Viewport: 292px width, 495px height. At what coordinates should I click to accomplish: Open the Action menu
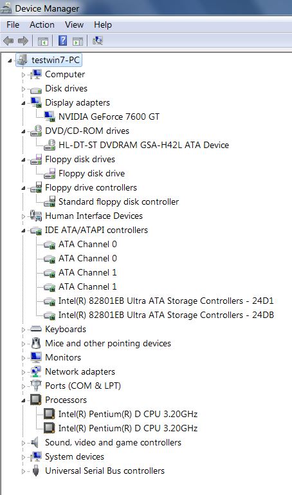coord(42,24)
